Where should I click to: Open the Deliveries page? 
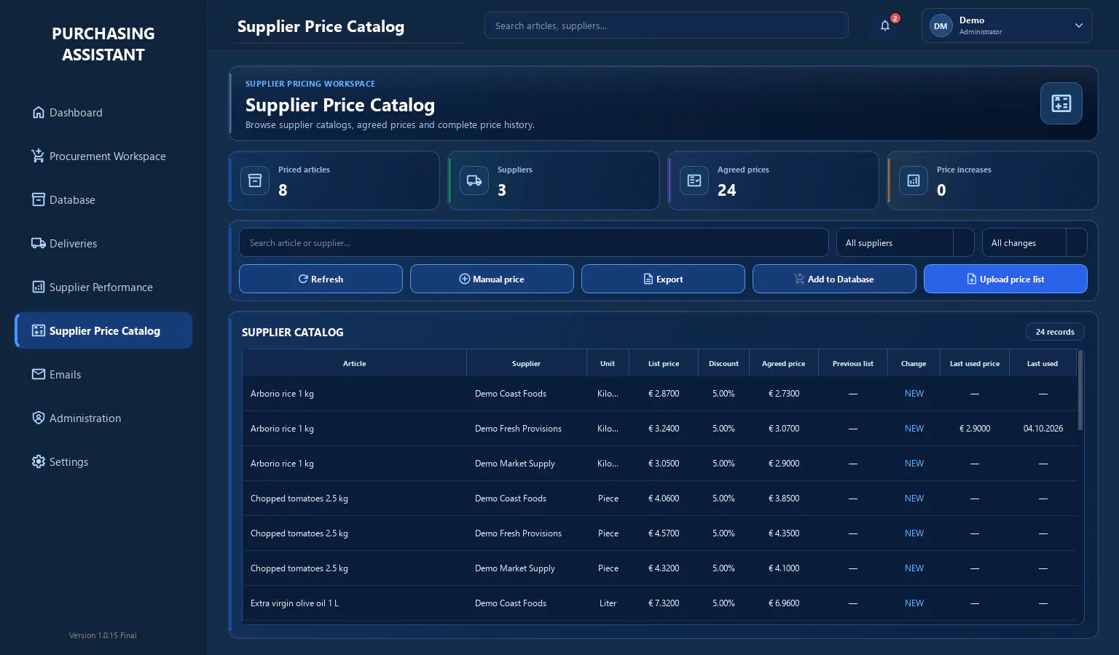pyautogui.click(x=103, y=243)
